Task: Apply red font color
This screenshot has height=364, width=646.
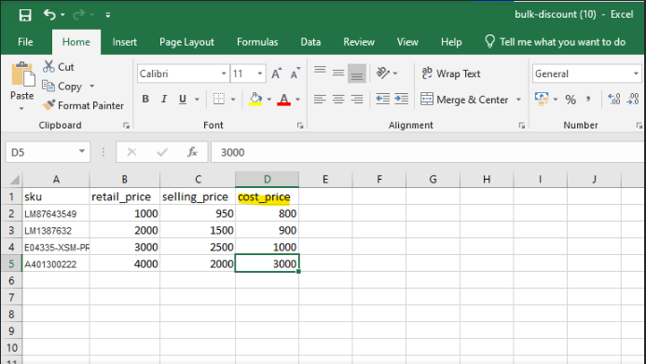Action: (x=284, y=99)
